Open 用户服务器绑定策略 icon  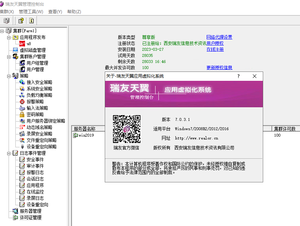pyautogui.click(x=22, y=121)
